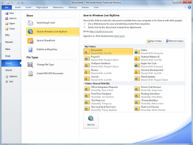Switch to the Home tab
Screen dimensions: 193x145
[x=18, y=7]
